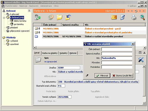Click the Poznámka filter field
The image size is (148, 111).
117,67
